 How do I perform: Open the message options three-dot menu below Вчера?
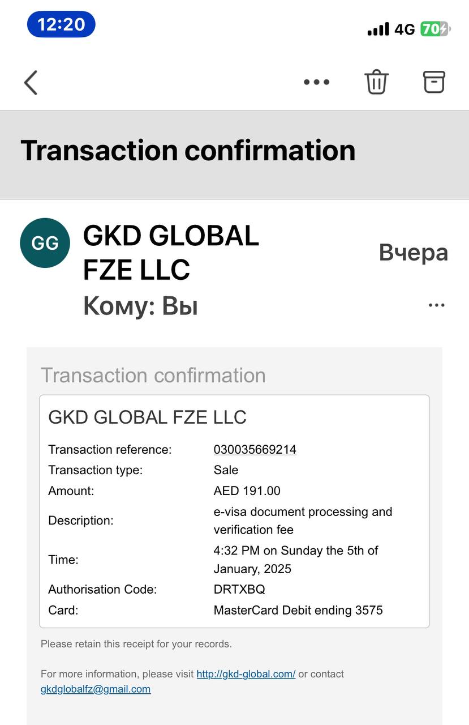click(436, 305)
